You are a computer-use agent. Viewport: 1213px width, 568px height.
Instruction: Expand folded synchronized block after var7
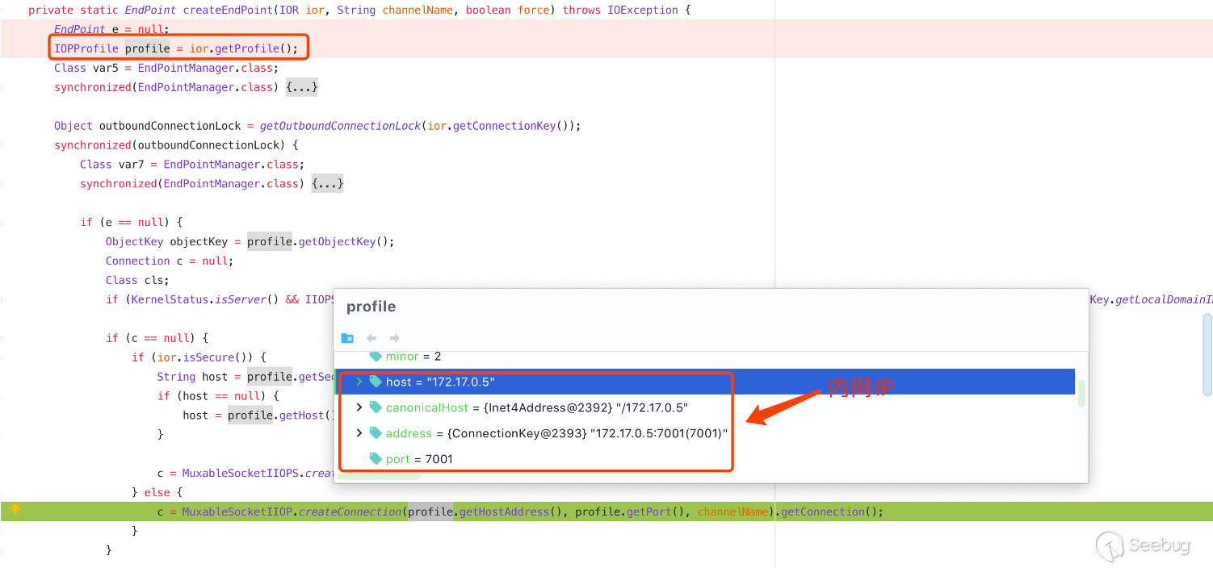coord(328,184)
